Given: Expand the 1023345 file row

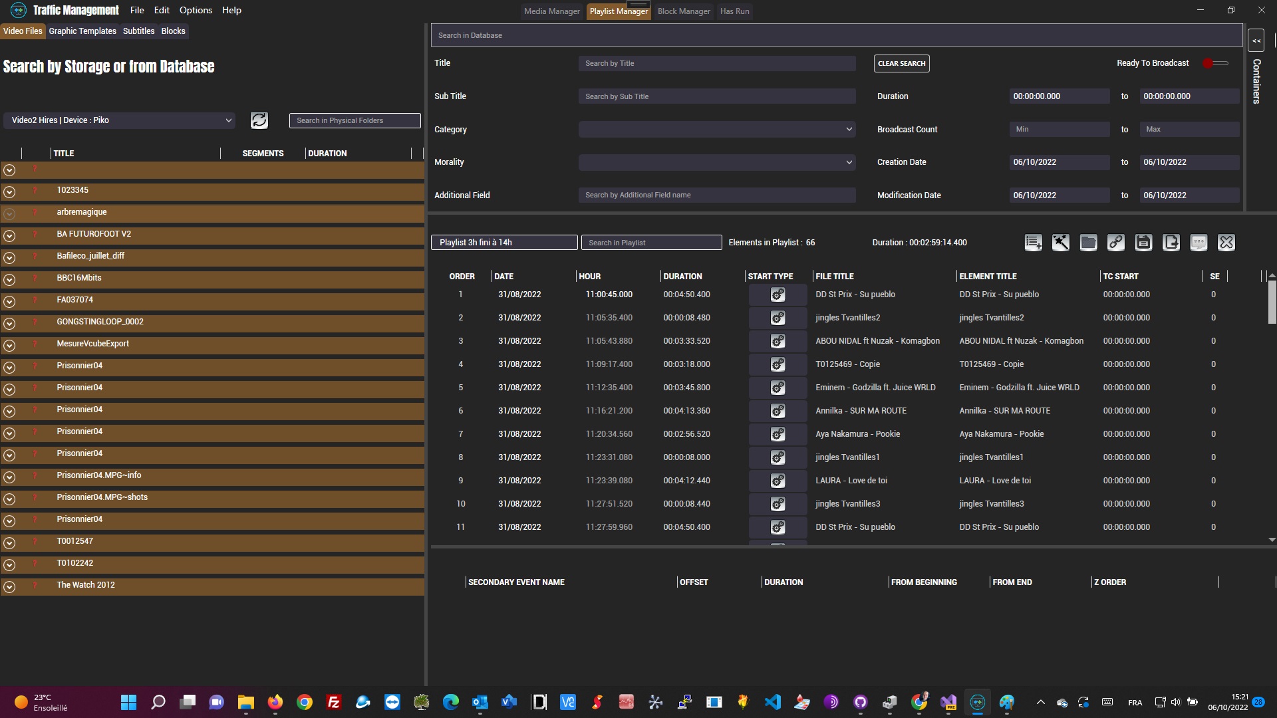Looking at the screenshot, I should pyautogui.click(x=9, y=192).
